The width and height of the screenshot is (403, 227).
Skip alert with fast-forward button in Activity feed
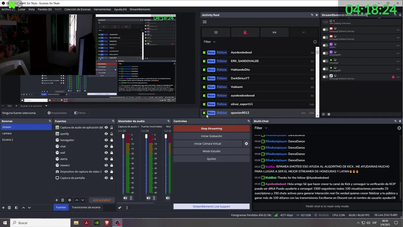point(274,32)
